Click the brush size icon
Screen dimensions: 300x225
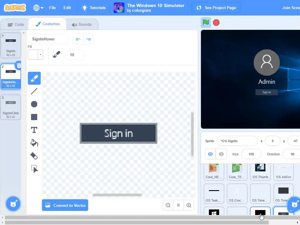pyautogui.click(x=57, y=55)
